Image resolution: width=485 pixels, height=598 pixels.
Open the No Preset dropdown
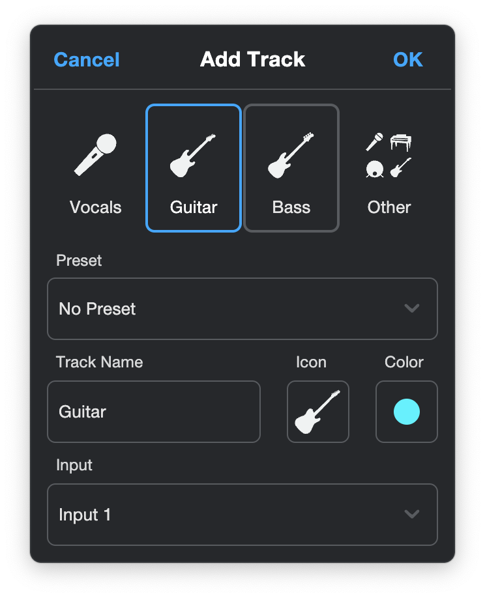[x=242, y=309]
